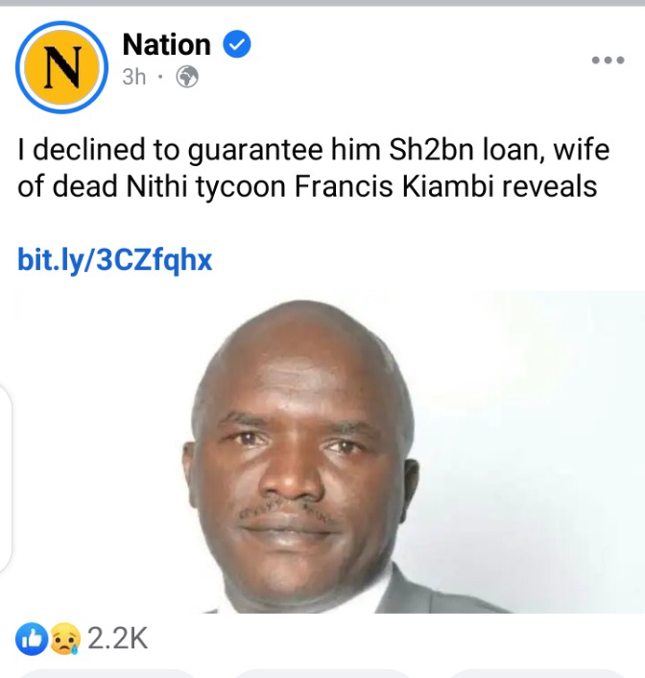This screenshot has width=645, height=678.
Task: Tap the blue thumbs-up Like reaction icon
Action: pyautogui.click(x=32, y=639)
